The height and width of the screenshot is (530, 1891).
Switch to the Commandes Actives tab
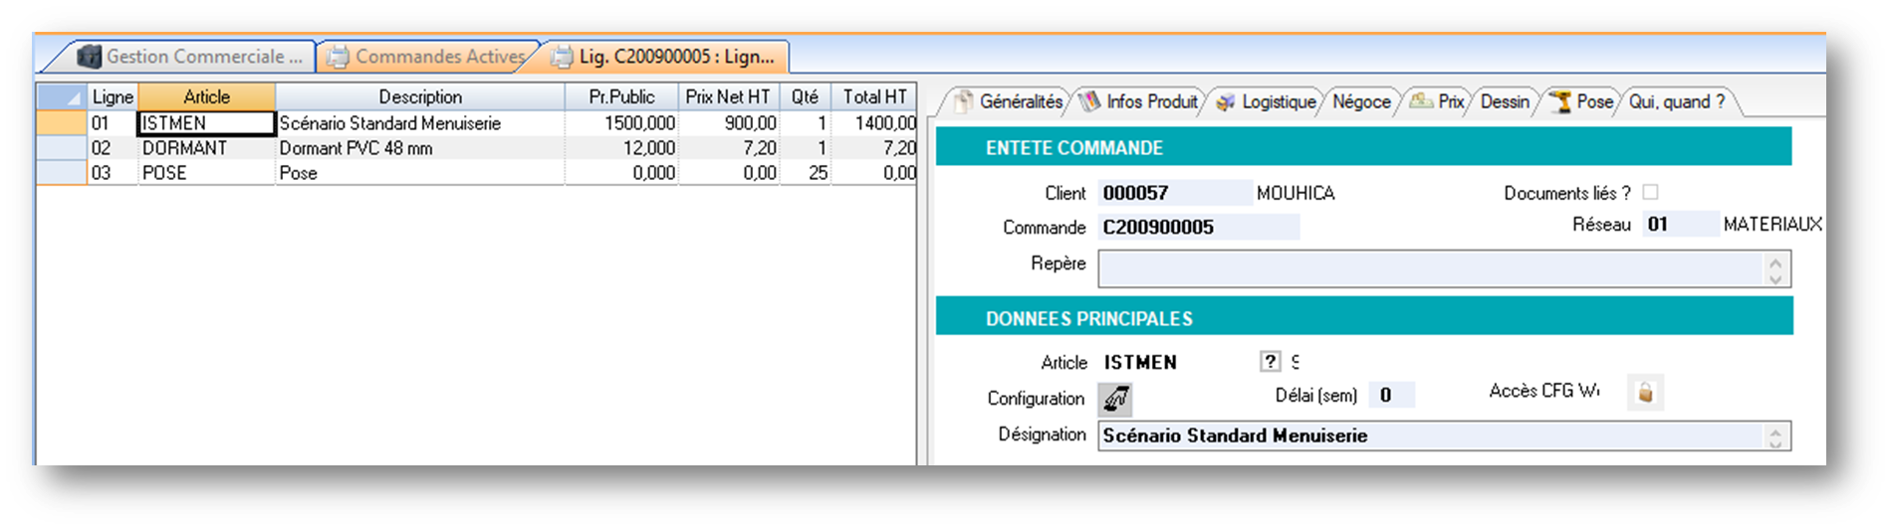(428, 57)
